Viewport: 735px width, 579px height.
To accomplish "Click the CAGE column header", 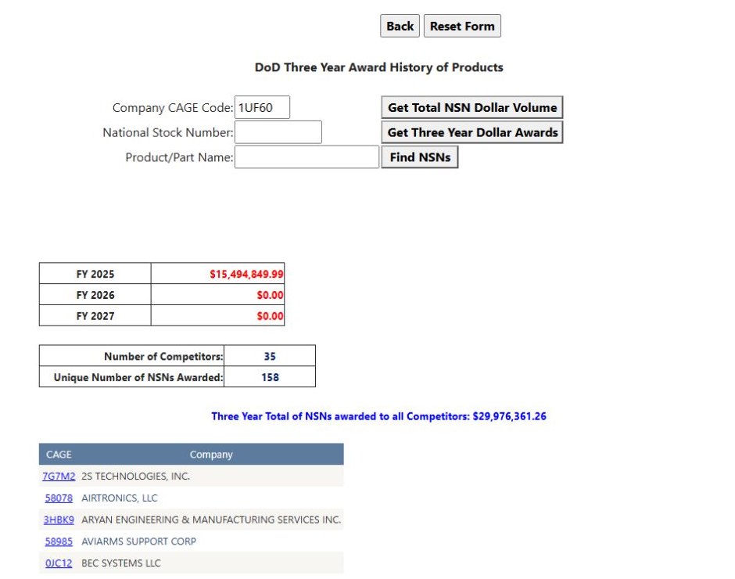I will coord(59,454).
